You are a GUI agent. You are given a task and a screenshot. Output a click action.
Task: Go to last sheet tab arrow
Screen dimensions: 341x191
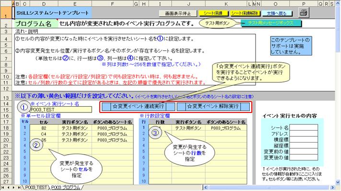(19, 187)
